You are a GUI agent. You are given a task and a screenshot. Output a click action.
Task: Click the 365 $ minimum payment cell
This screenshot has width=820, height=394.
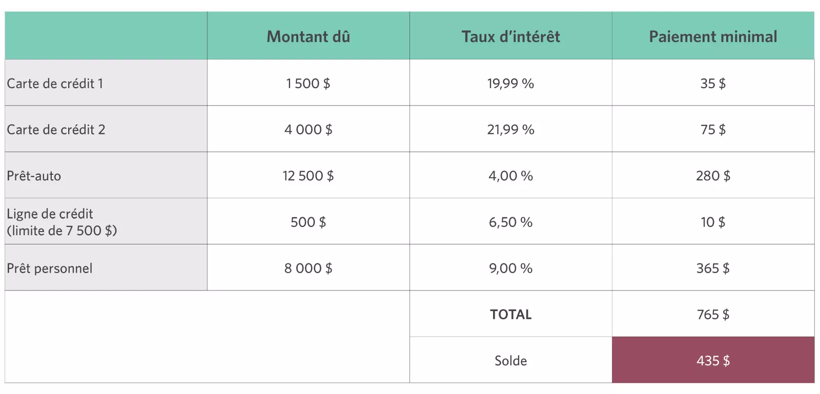pyautogui.click(x=713, y=268)
